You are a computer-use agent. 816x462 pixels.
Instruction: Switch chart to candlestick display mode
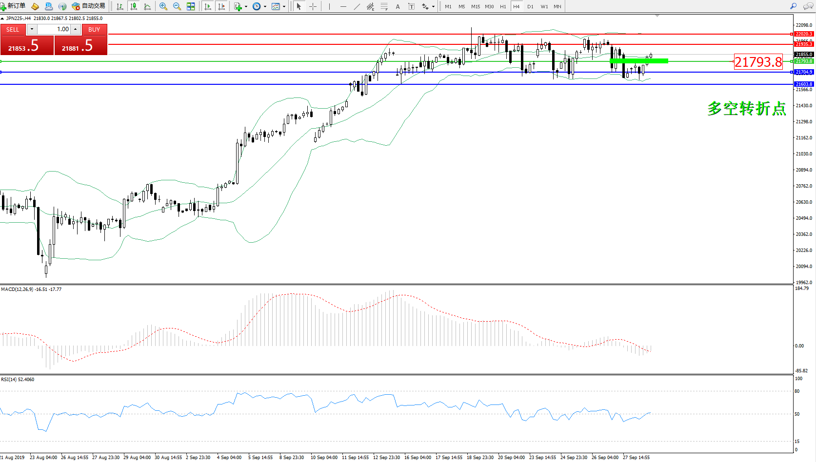point(133,6)
